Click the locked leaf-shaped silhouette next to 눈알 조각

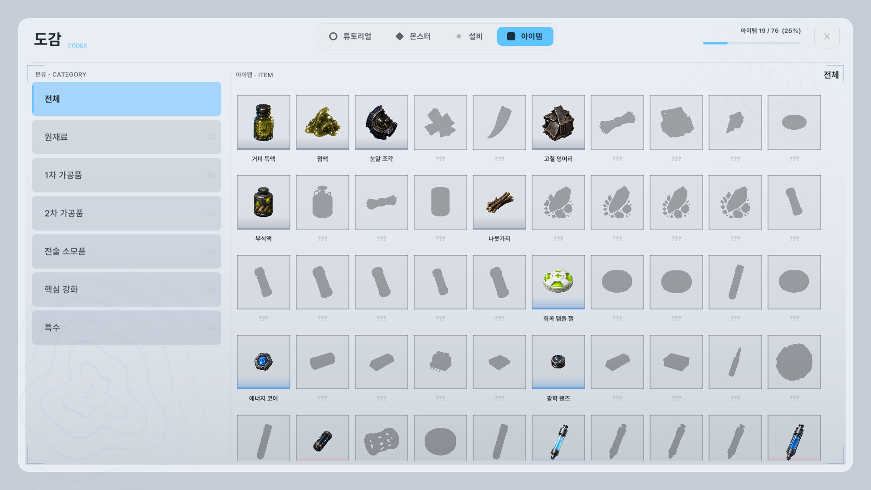tap(440, 122)
